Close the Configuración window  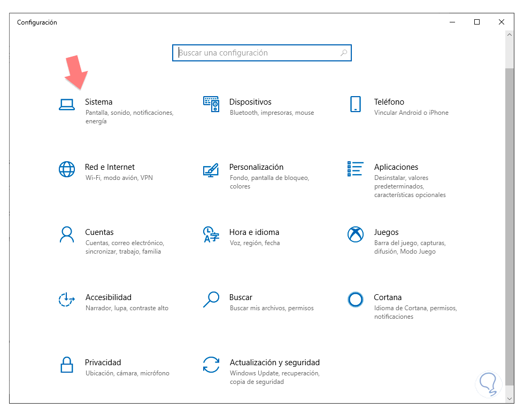pos(502,22)
